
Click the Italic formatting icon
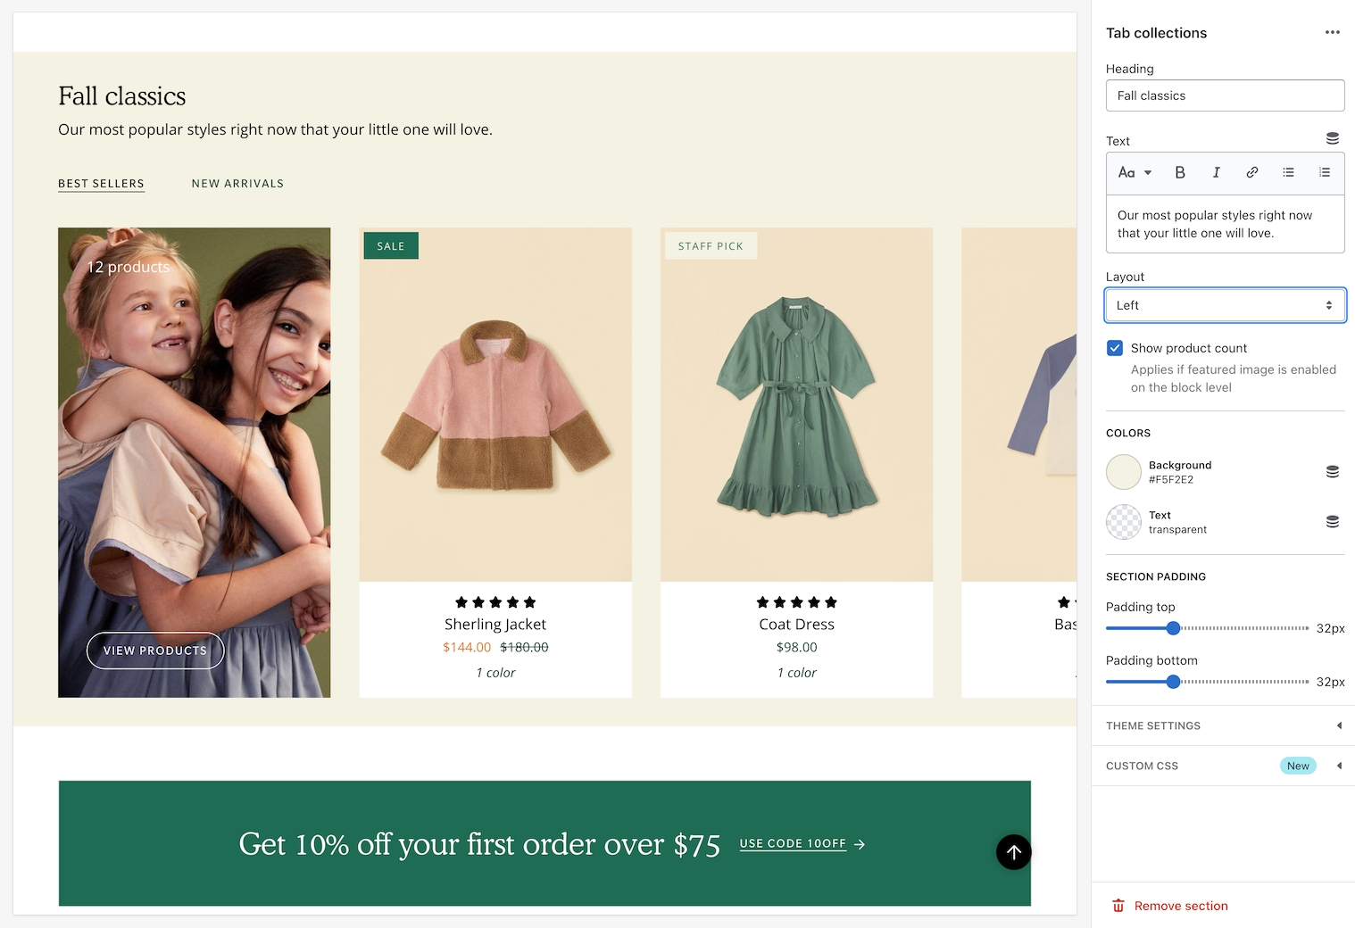1216,173
